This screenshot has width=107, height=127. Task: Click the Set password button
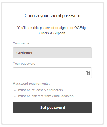pyautogui.click(x=52, y=108)
